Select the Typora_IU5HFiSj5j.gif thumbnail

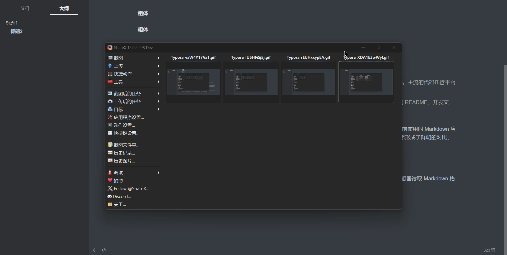coord(251,82)
